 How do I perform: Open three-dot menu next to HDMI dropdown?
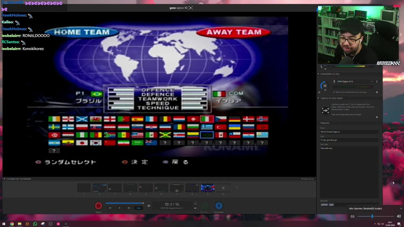[377, 82]
